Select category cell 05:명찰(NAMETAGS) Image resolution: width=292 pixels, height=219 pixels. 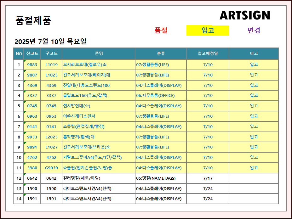point(156,178)
